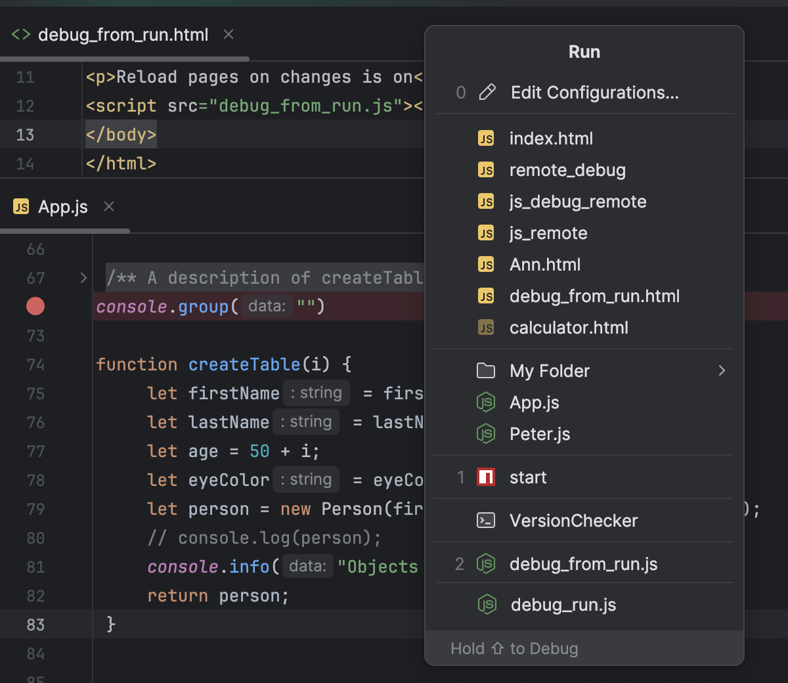The height and width of the screenshot is (683, 788).
Task: Click the pencil icon beside Edit Configurations
Action: [487, 93]
